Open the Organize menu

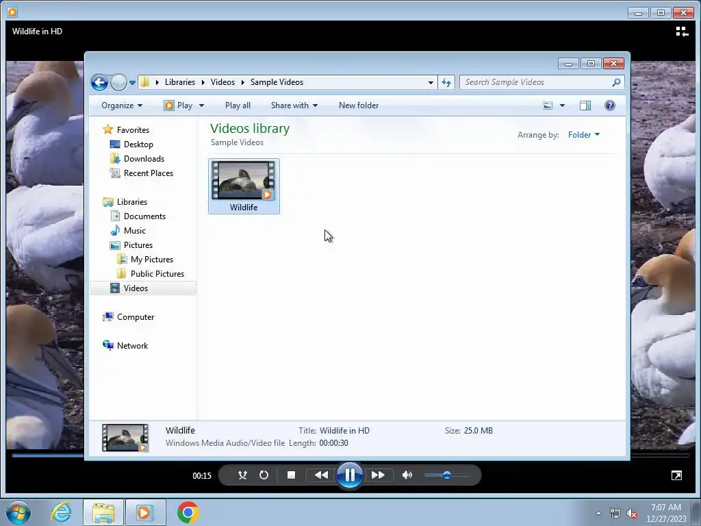point(122,105)
